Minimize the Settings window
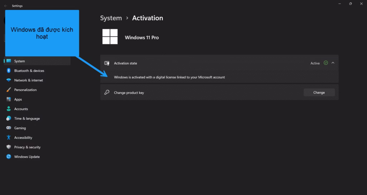 point(340,4)
